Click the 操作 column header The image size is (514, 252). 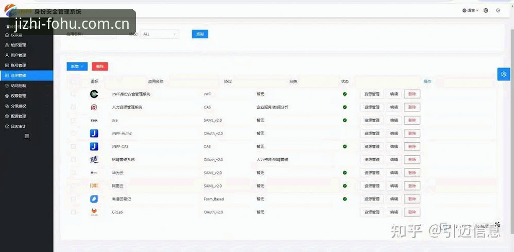coord(427,81)
